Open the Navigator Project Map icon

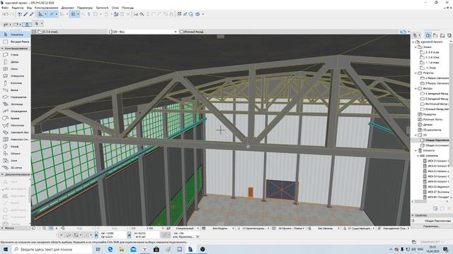pos(428,35)
